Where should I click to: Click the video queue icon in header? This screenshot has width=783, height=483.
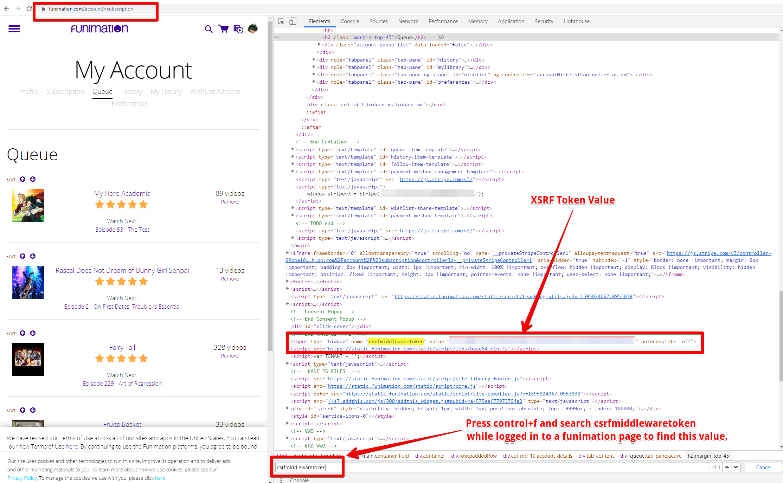pos(238,29)
